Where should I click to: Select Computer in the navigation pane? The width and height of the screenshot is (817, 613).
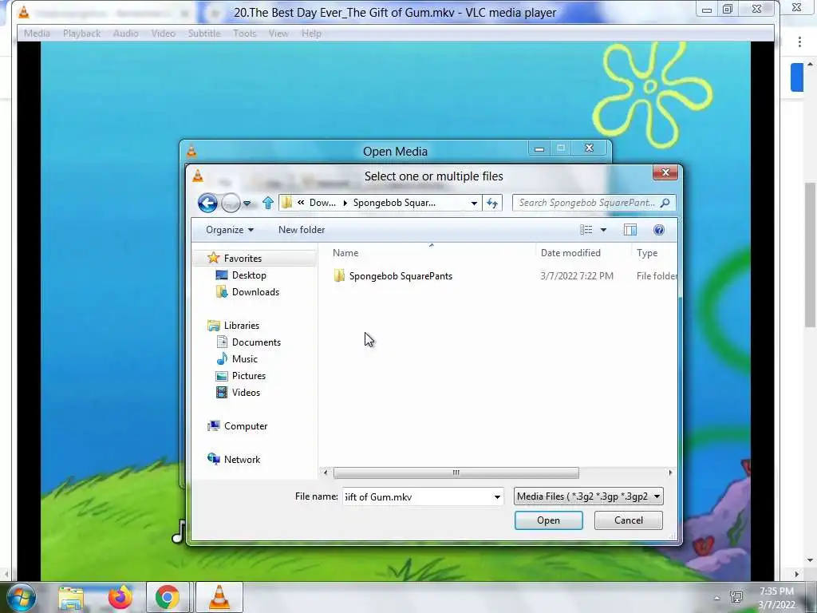246,426
